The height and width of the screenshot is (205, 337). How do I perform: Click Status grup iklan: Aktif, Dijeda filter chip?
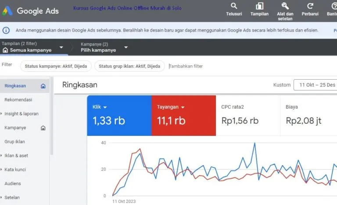tap(129, 66)
